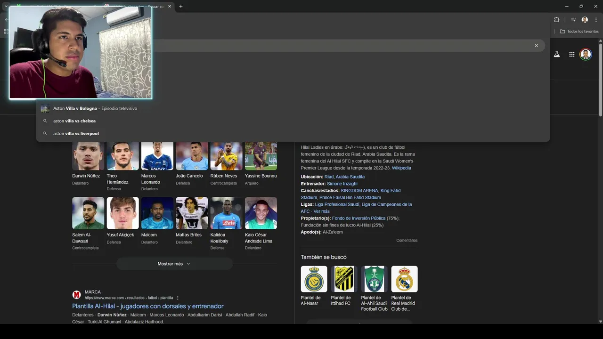
Task: Expand Ver más leagues
Action: (x=321, y=211)
